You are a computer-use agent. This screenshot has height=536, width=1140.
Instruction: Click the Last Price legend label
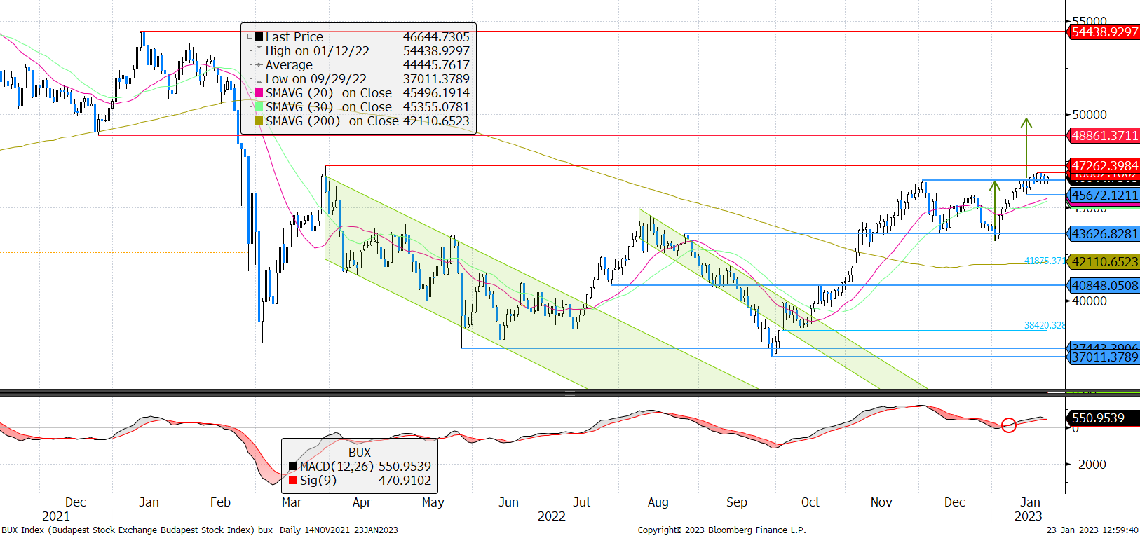tap(294, 36)
